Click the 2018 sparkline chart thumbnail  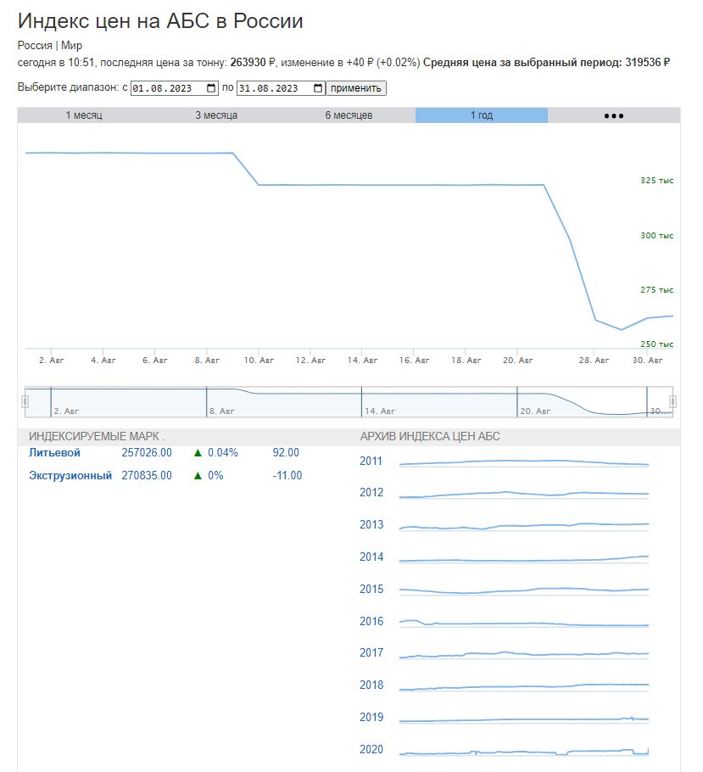(524, 687)
